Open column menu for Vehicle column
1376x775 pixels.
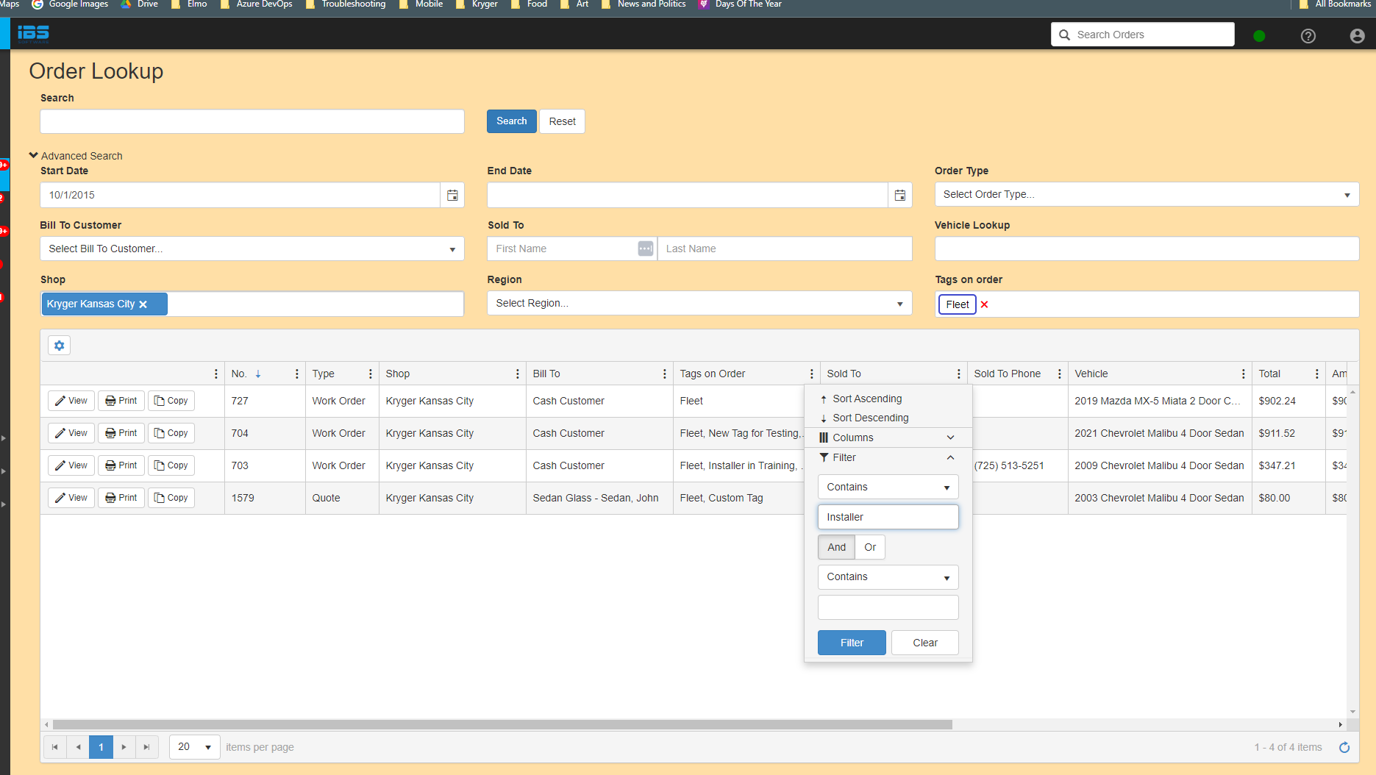tap(1244, 374)
